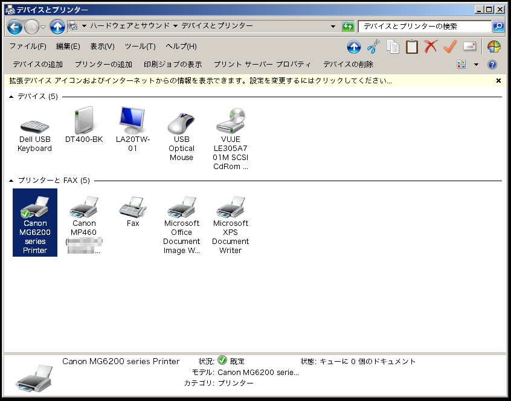This screenshot has width=511, height=401.
Task: Click the ハードウェアとサウンド breadcrumb
Action: click(x=130, y=26)
